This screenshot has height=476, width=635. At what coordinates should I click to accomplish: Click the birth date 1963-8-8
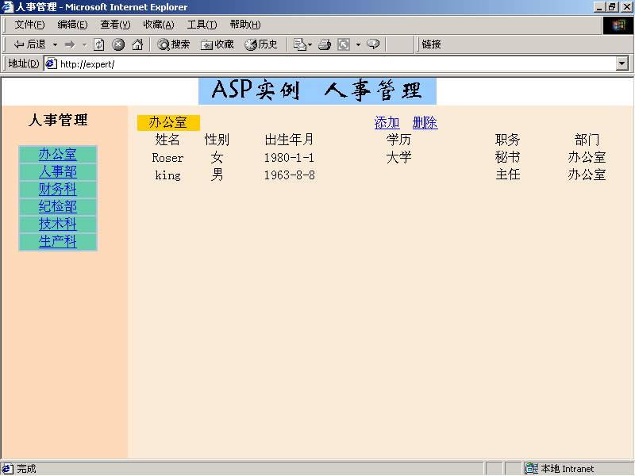click(x=289, y=175)
